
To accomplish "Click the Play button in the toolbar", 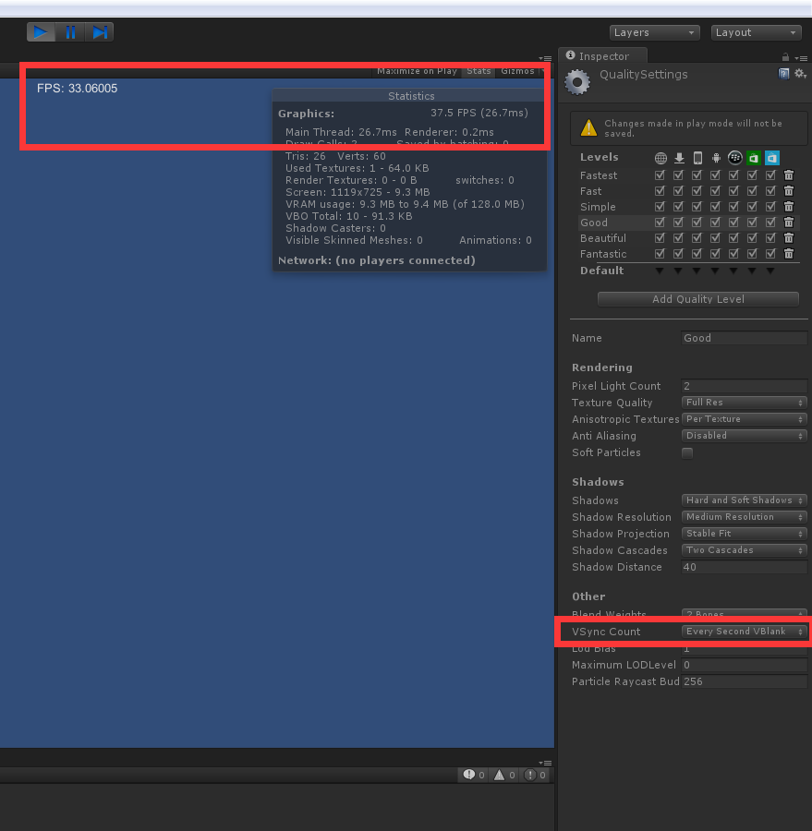I will click(x=40, y=32).
